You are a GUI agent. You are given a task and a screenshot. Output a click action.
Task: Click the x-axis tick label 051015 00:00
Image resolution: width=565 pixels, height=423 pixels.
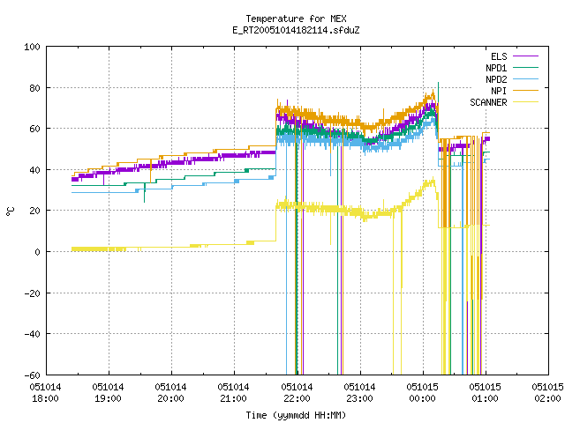[422, 393]
